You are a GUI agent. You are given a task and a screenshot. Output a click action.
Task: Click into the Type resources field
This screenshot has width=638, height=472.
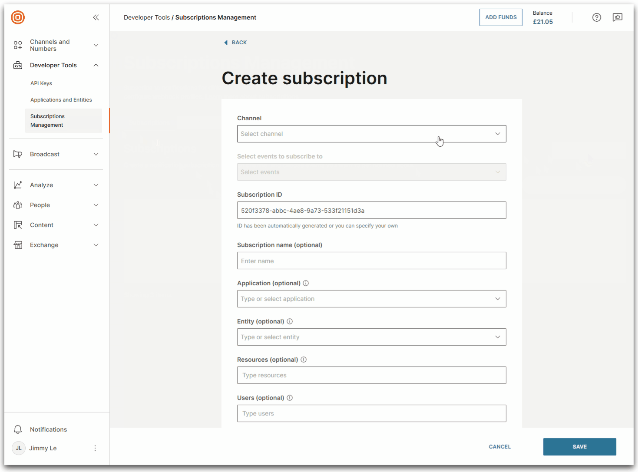[x=372, y=375]
